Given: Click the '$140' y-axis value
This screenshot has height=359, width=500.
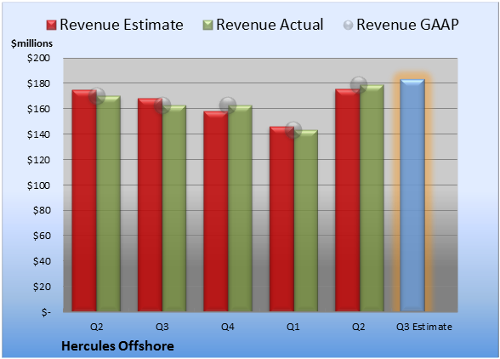Looking at the screenshot, I should tap(38, 134).
